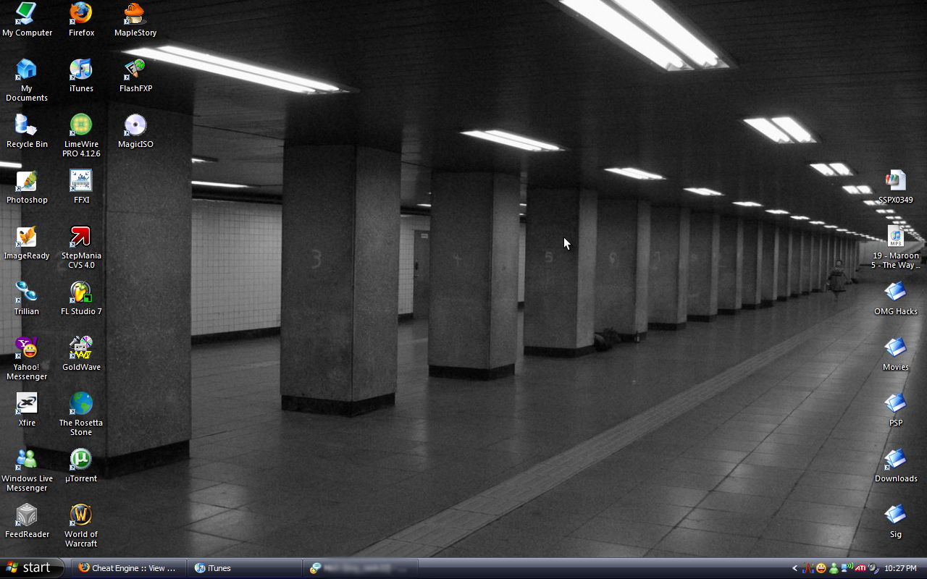The height and width of the screenshot is (579, 927).
Task: Select the OMG Hacks folder
Action: click(896, 298)
